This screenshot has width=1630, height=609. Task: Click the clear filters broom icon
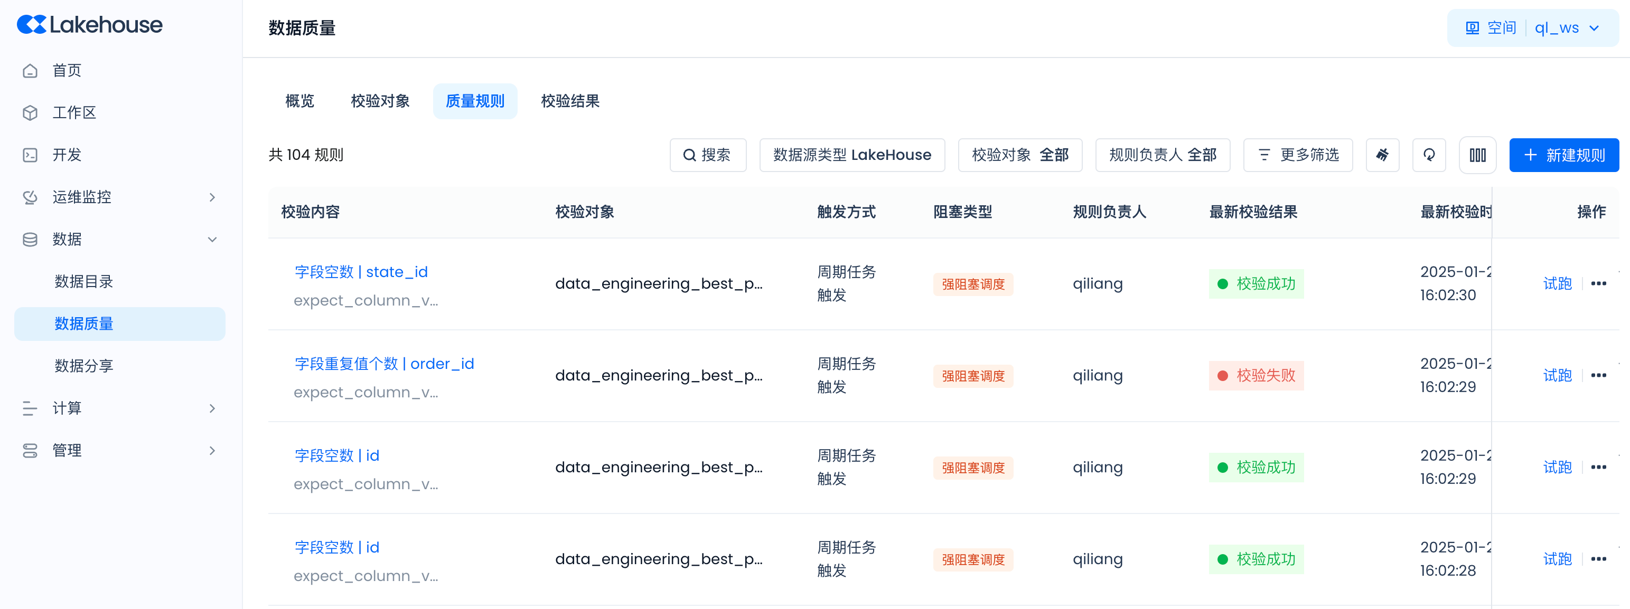tap(1382, 155)
